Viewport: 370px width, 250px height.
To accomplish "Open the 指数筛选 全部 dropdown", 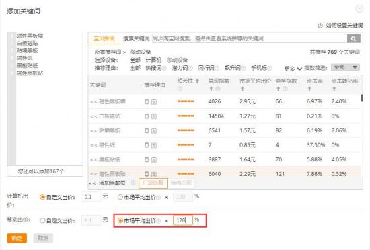I will pyautogui.click(x=345, y=67).
